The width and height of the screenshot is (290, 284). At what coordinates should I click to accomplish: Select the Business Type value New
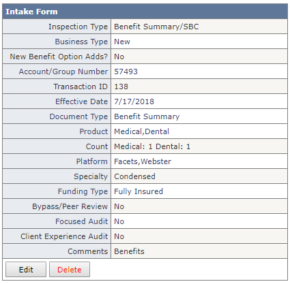click(122, 42)
